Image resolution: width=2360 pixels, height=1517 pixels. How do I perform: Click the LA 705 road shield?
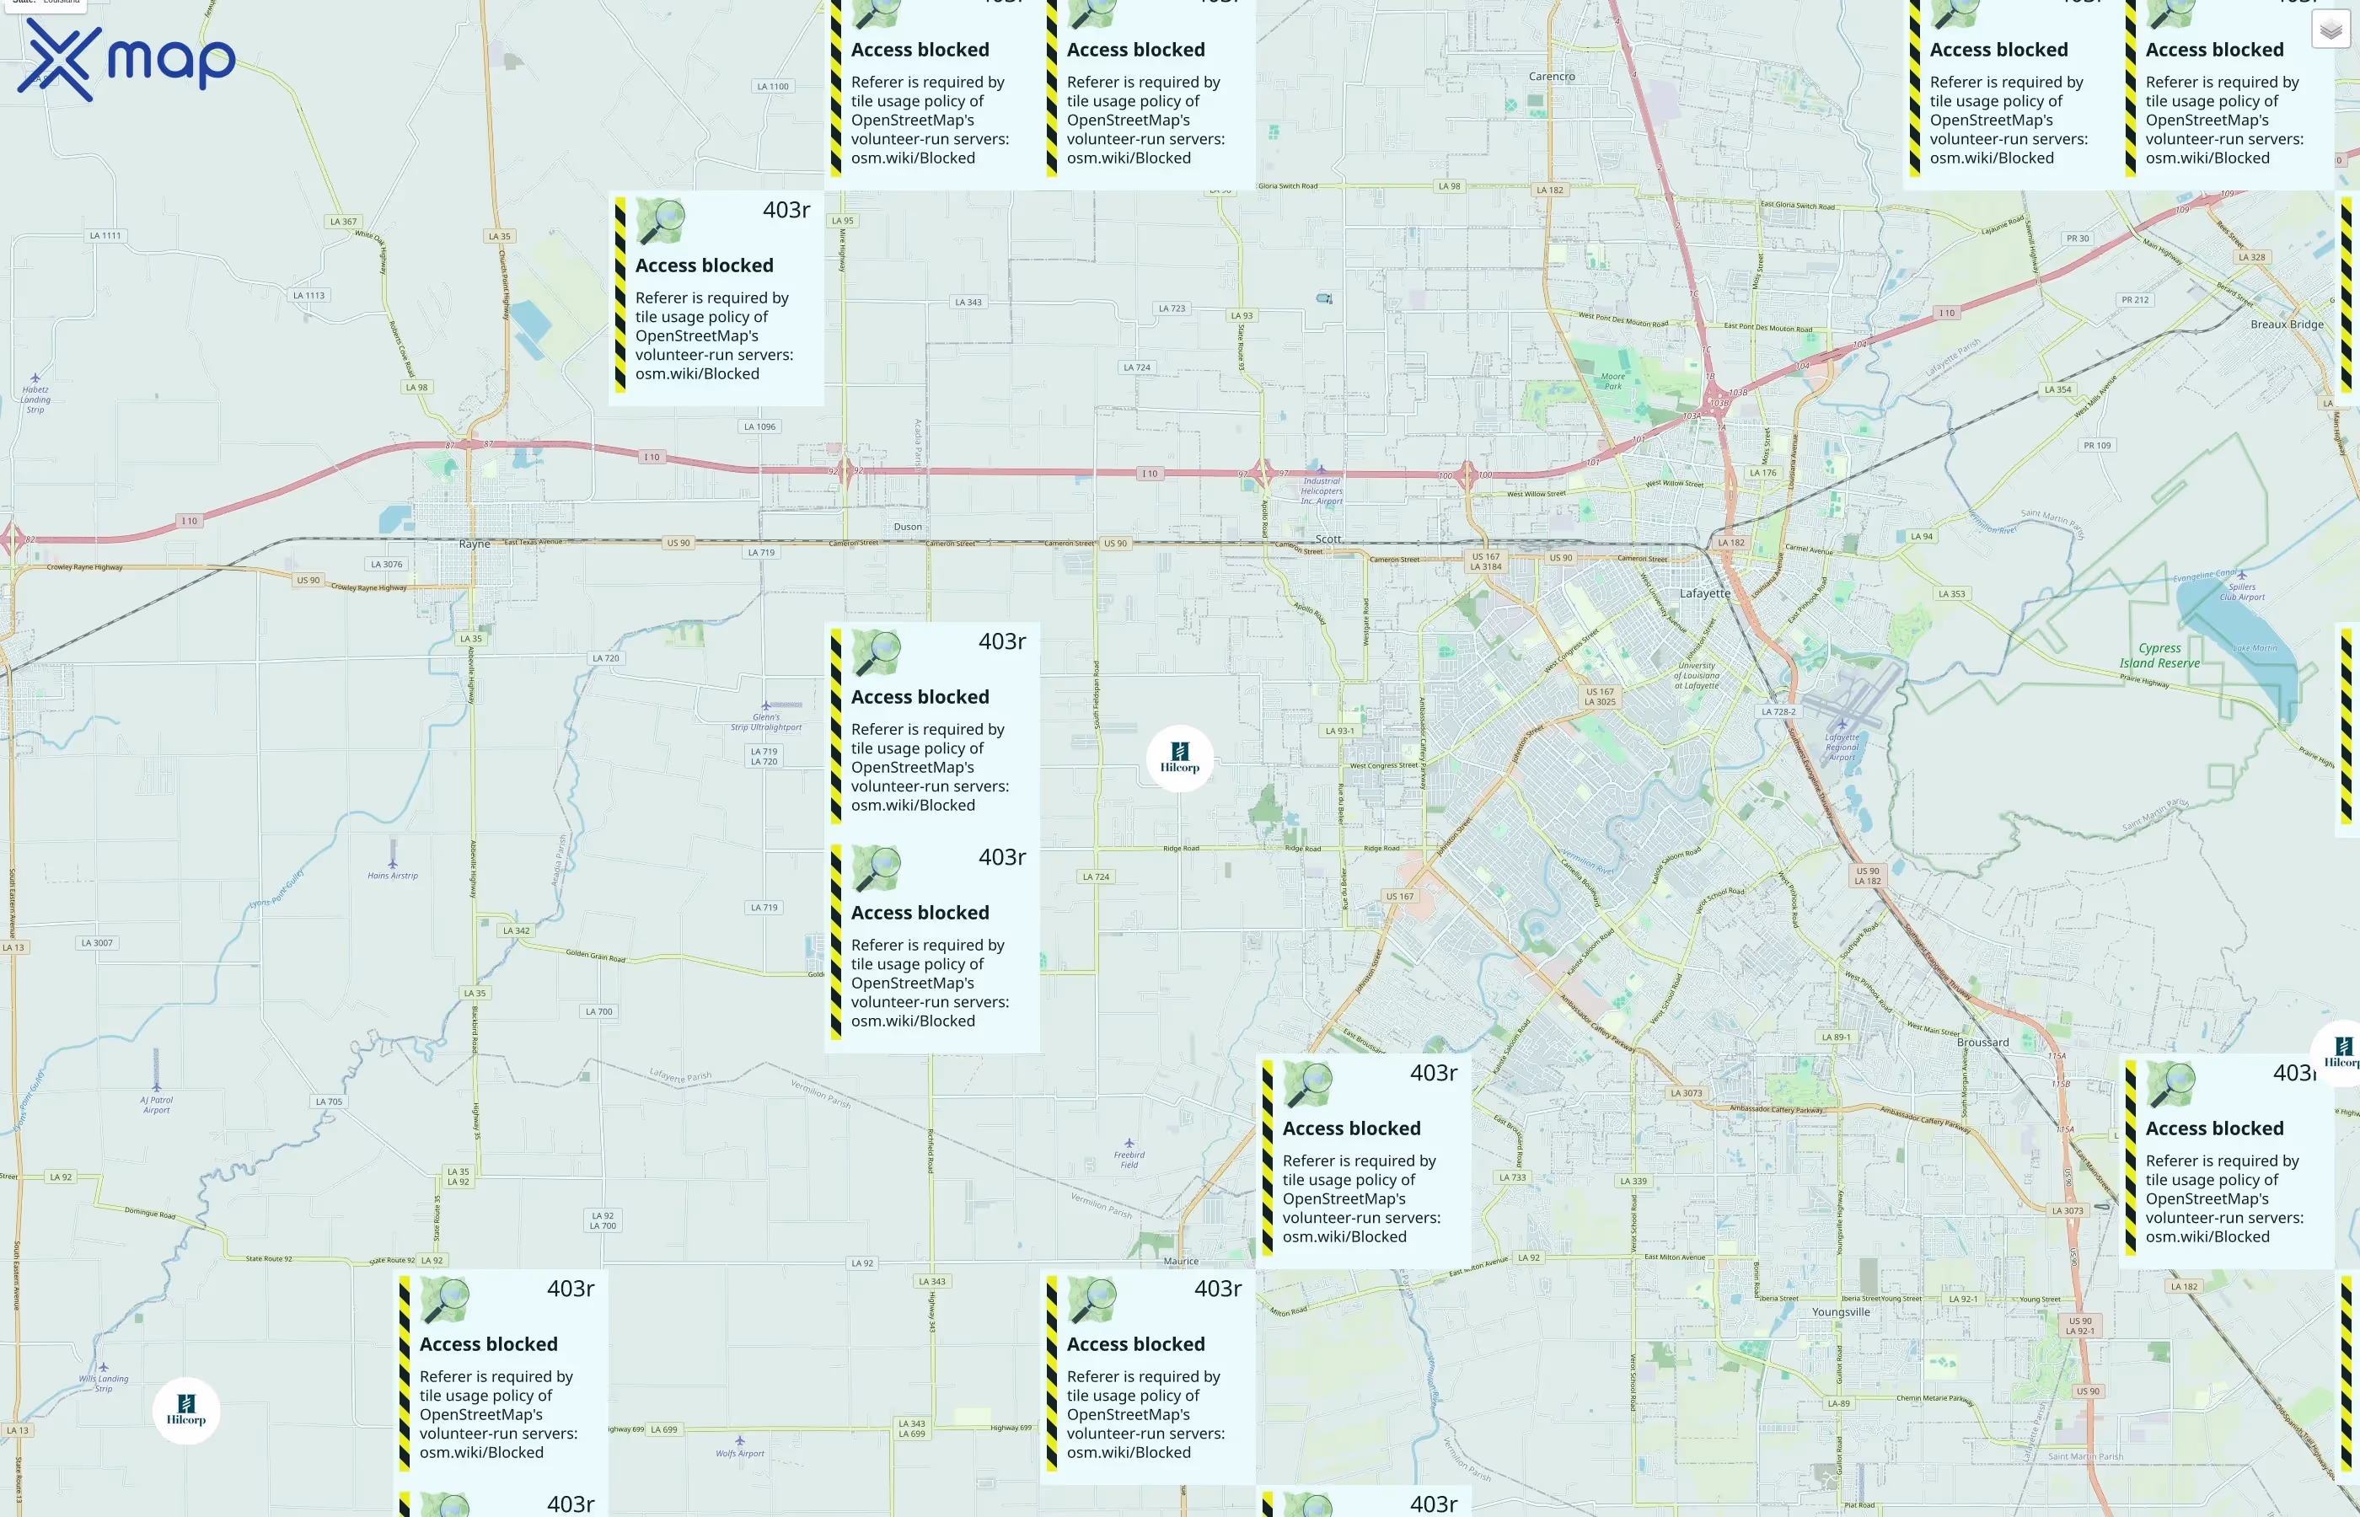(329, 1102)
